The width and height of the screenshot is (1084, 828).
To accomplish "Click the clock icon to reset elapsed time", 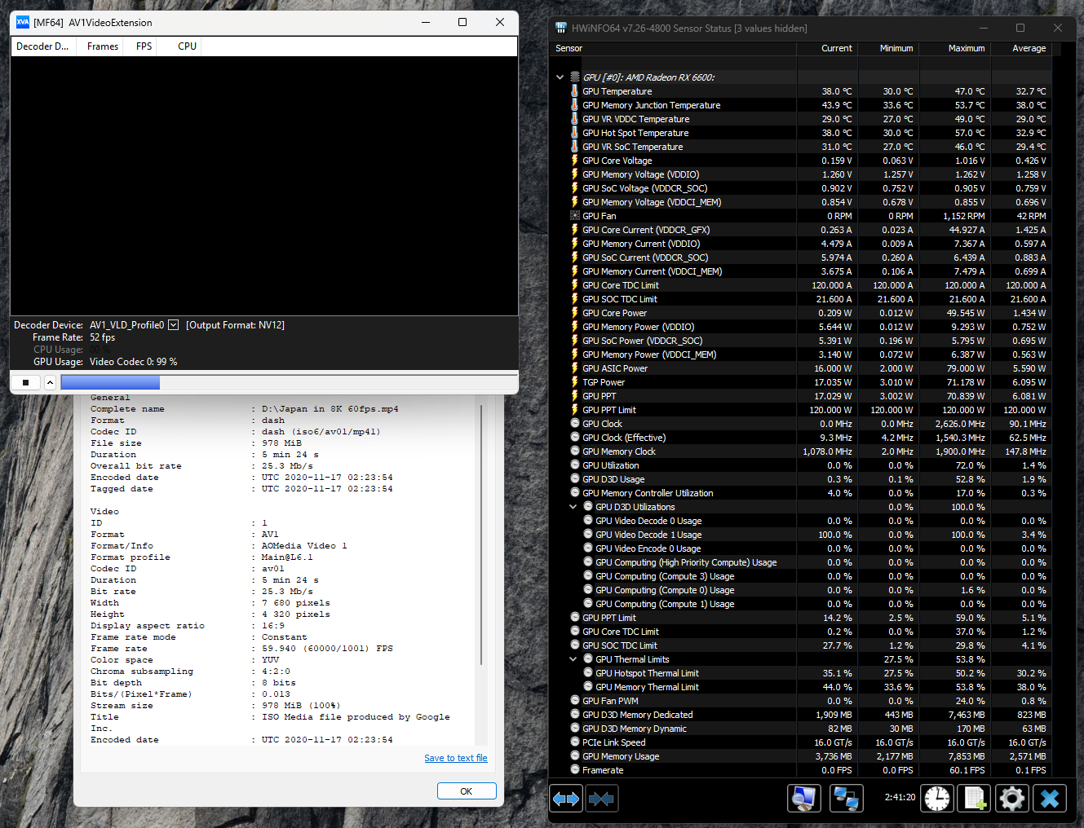I will 937,799.
